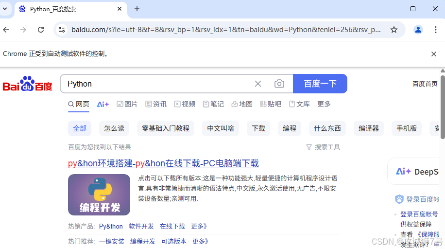Select the 编译器 chip
Screen dimensions: 445x249
coord(369,128)
